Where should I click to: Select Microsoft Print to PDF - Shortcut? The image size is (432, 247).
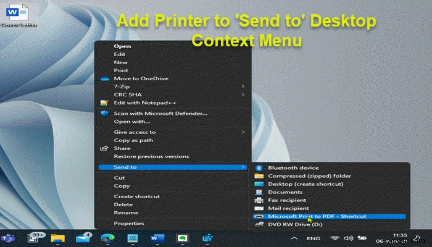pos(329,216)
